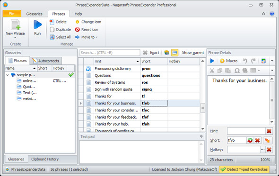
Task: Open the Help ribbon tab
Action: click(78, 14)
